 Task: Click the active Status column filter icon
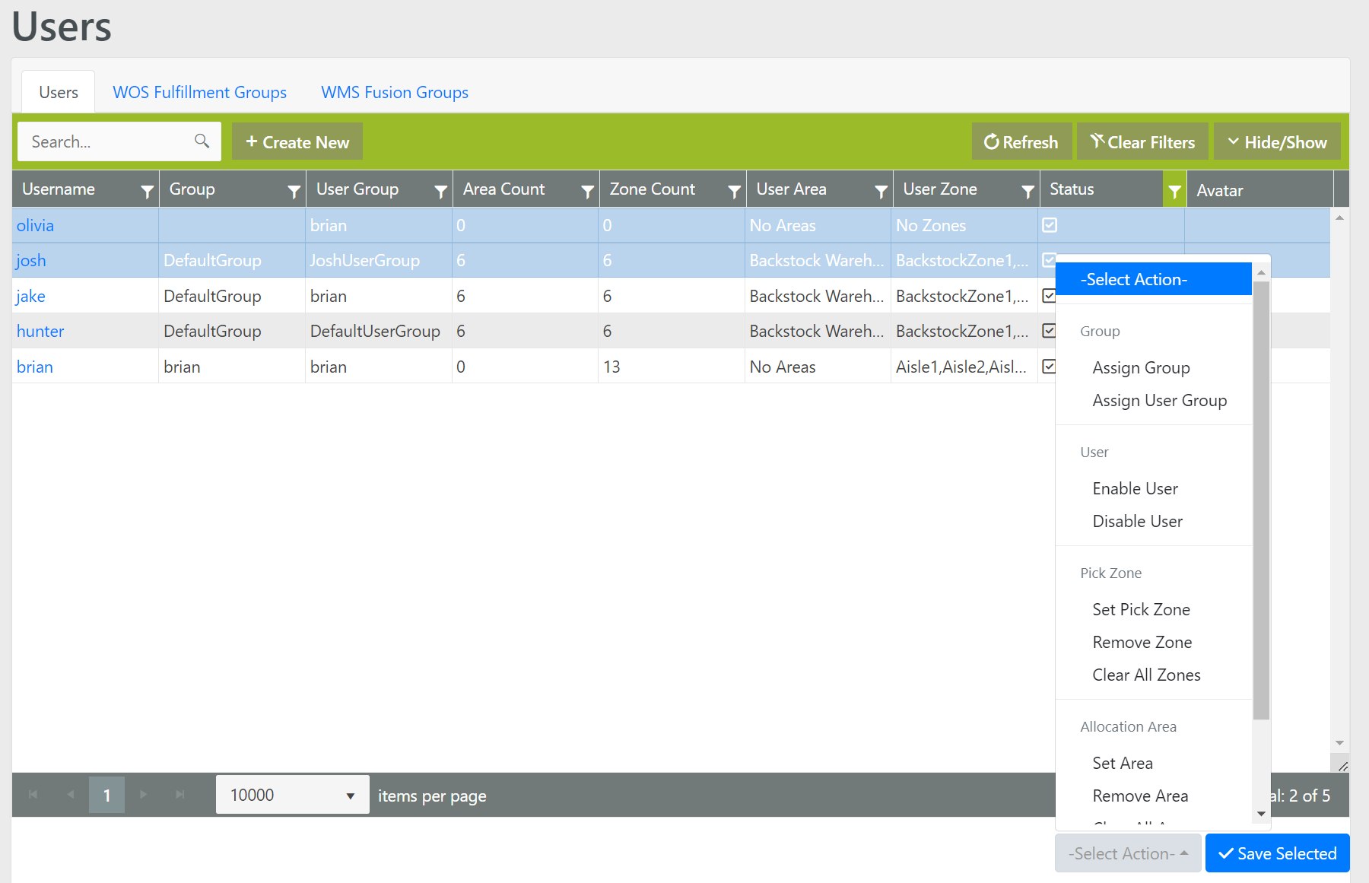pos(1174,191)
